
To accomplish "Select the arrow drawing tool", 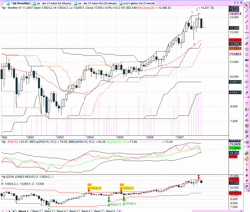I will click(247, 93).
